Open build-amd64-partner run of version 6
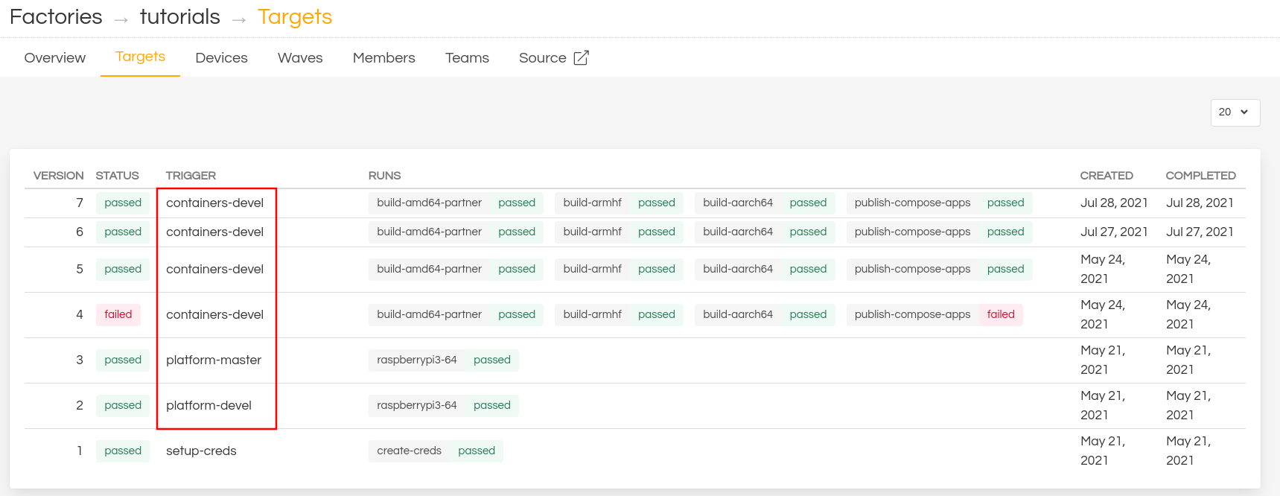The height and width of the screenshot is (496, 1280). pyautogui.click(x=456, y=232)
